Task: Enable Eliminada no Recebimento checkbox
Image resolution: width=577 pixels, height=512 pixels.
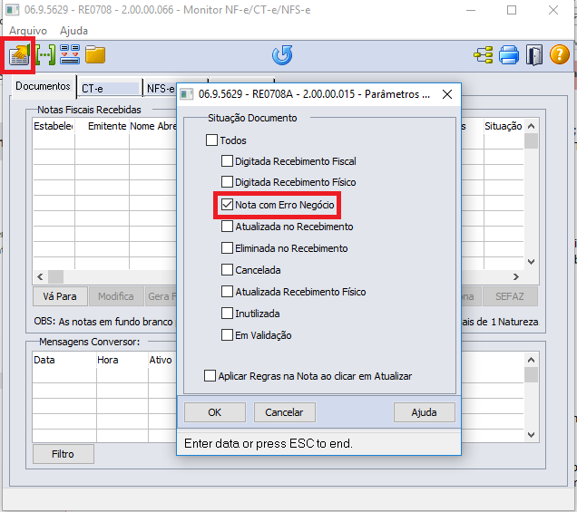Action: click(227, 248)
